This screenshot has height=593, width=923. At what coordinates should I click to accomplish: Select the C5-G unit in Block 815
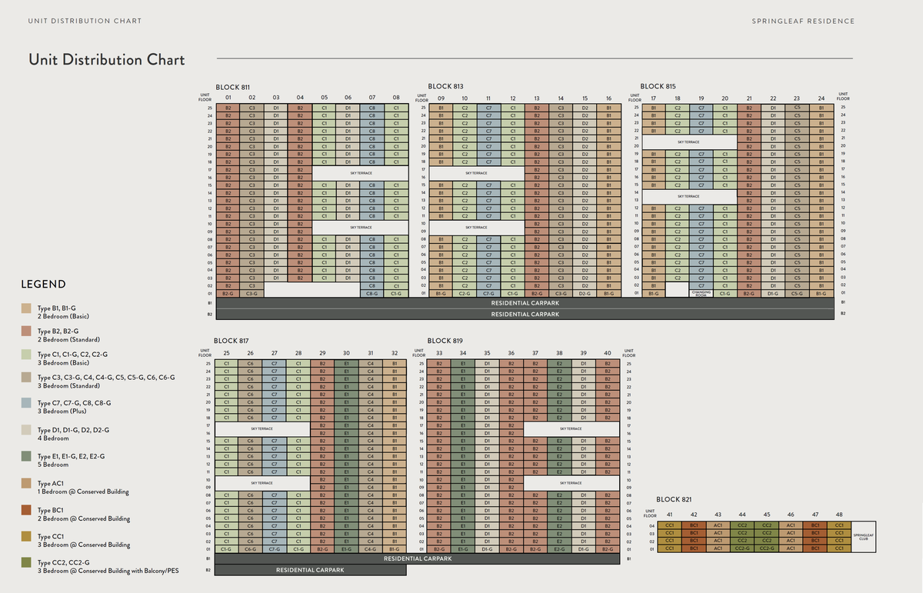[x=797, y=293]
